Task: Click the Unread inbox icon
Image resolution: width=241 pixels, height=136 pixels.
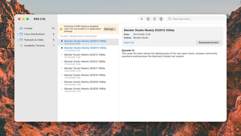Action: click(21, 28)
